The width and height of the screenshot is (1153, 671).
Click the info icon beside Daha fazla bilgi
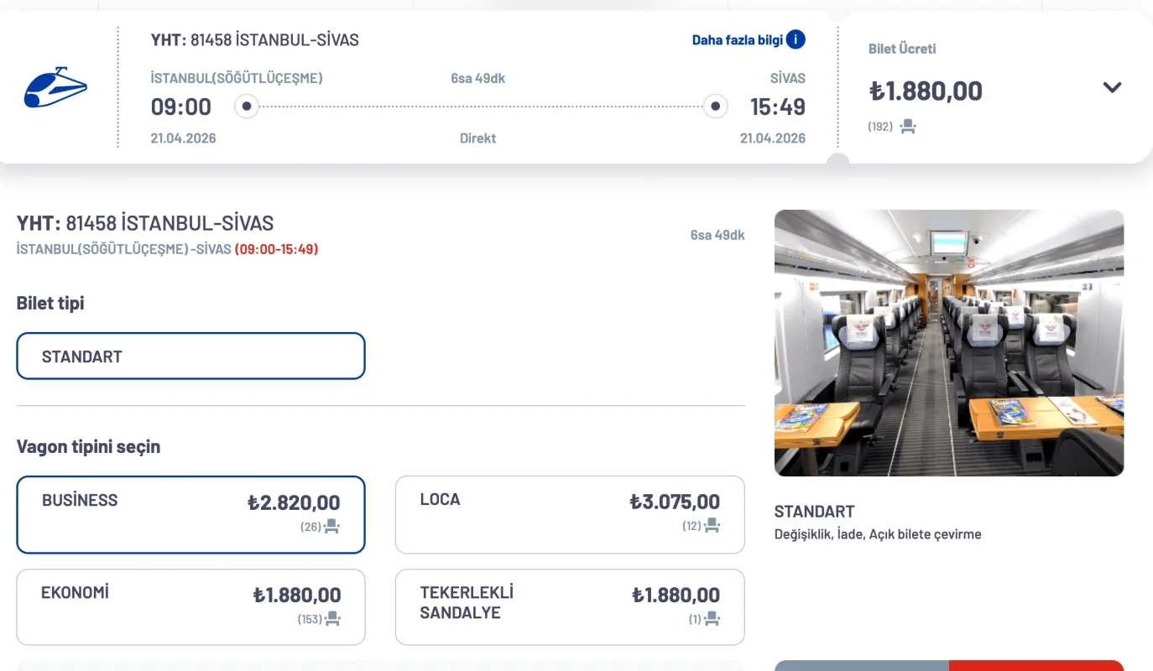796,39
